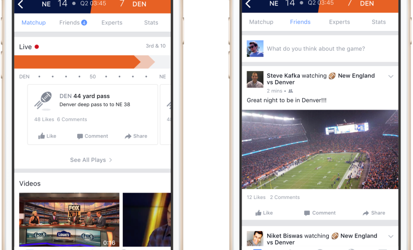The width and height of the screenshot is (413, 250).
Task: Share Steve Kafka's Denver post
Action: click(374, 212)
